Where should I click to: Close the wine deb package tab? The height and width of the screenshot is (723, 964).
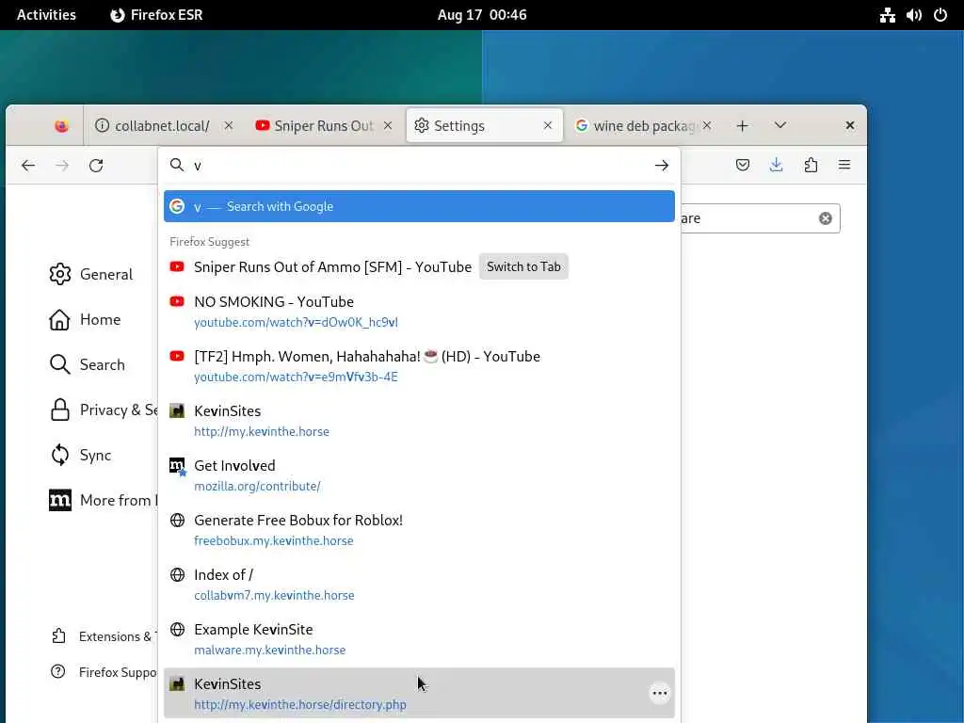click(x=707, y=125)
